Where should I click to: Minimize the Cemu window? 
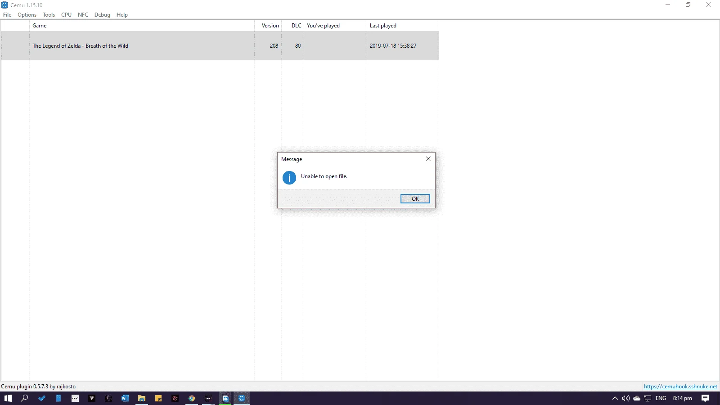668,5
